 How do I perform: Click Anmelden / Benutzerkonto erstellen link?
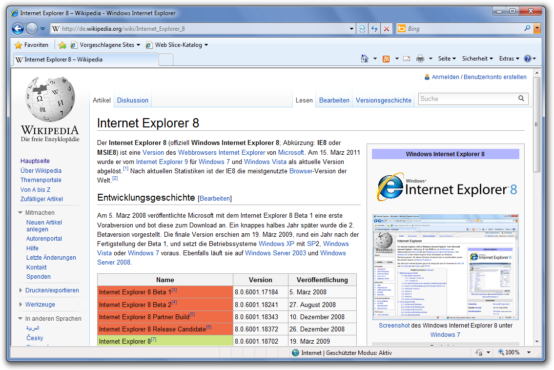pyautogui.click(x=479, y=77)
